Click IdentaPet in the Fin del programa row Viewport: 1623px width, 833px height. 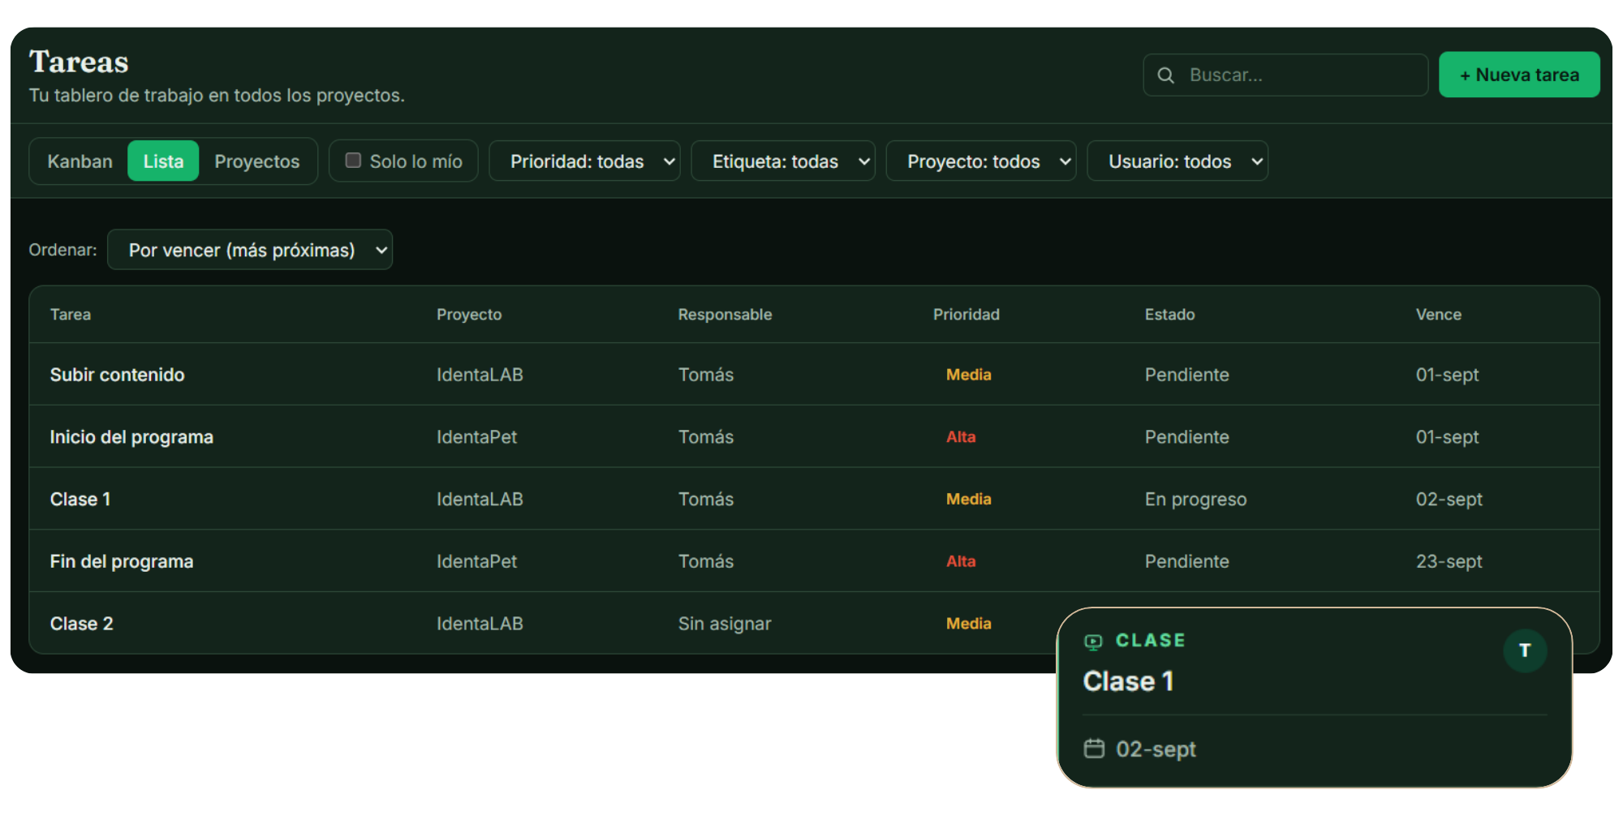[476, 561]
